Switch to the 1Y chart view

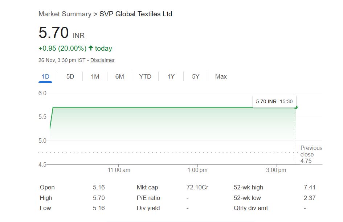point(171,76)
